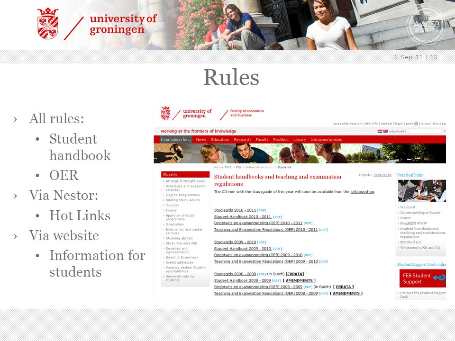Open Teaching and Examination Regulations (OER) 2009 - 2010

tap(266, 261)
